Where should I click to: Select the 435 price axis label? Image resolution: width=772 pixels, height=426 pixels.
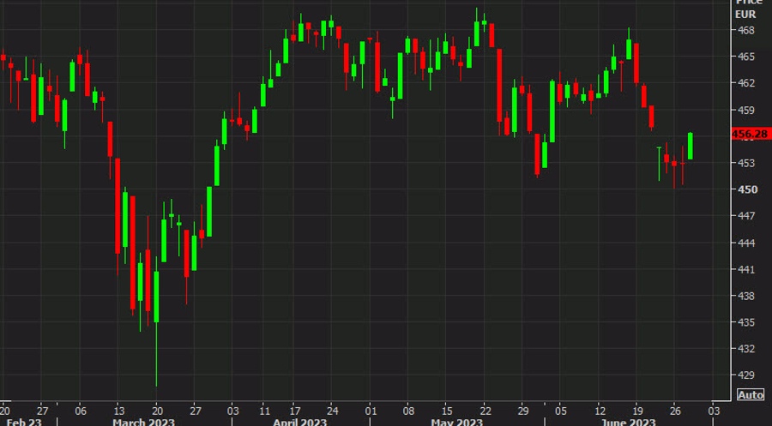coord(745,322)
